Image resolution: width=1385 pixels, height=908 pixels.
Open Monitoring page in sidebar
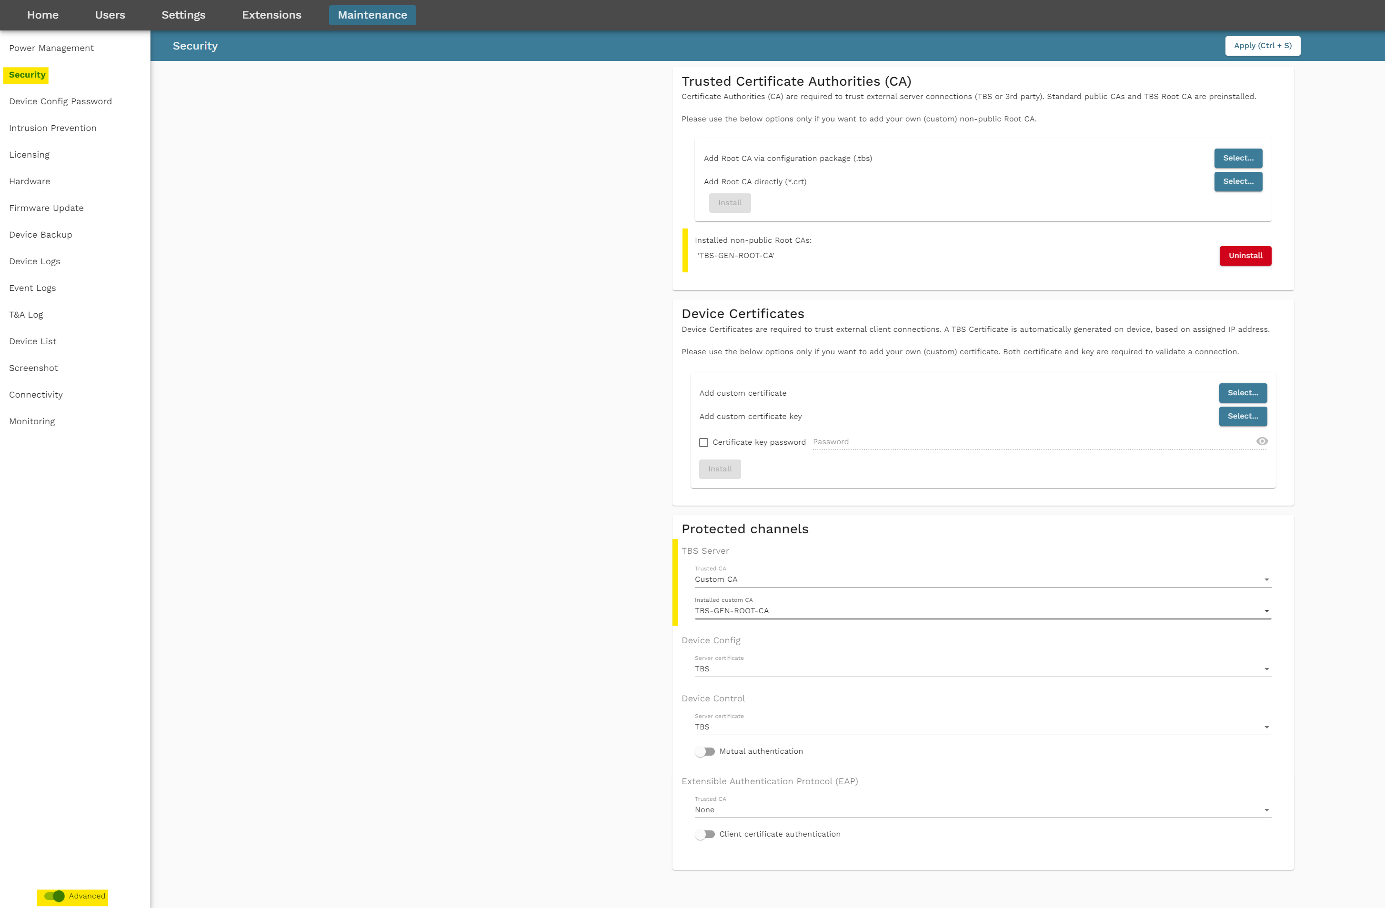(x=32, y=422)
